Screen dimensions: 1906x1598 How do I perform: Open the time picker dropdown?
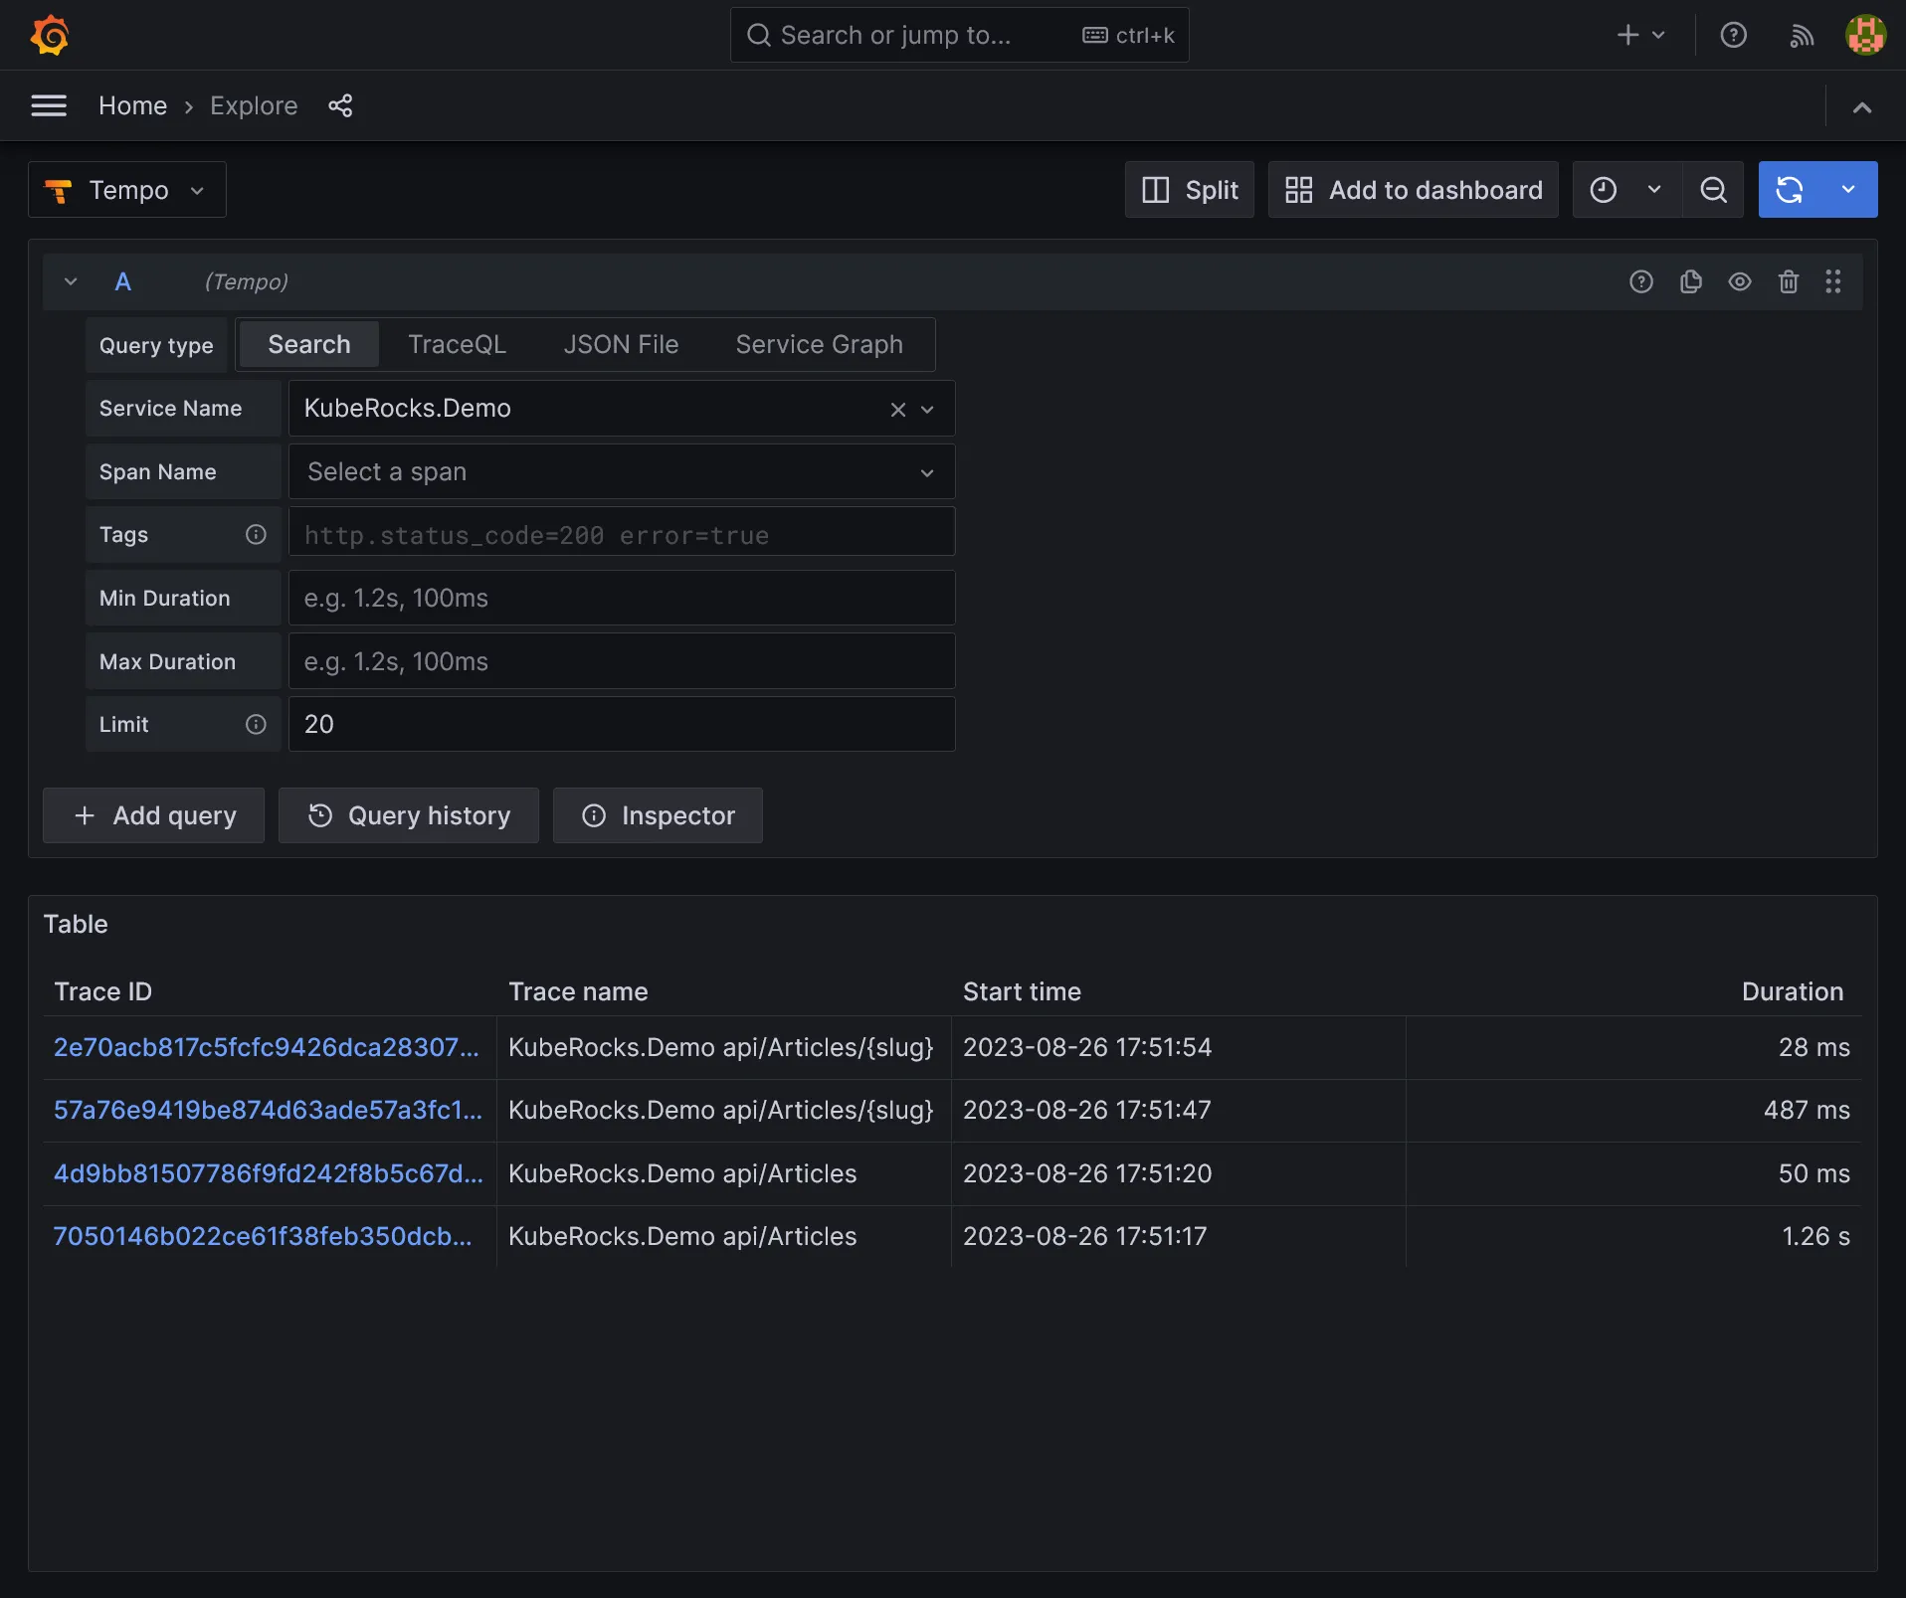click(x=1625, y=190)
